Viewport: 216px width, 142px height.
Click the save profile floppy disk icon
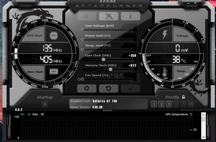[x=191, y=104]
